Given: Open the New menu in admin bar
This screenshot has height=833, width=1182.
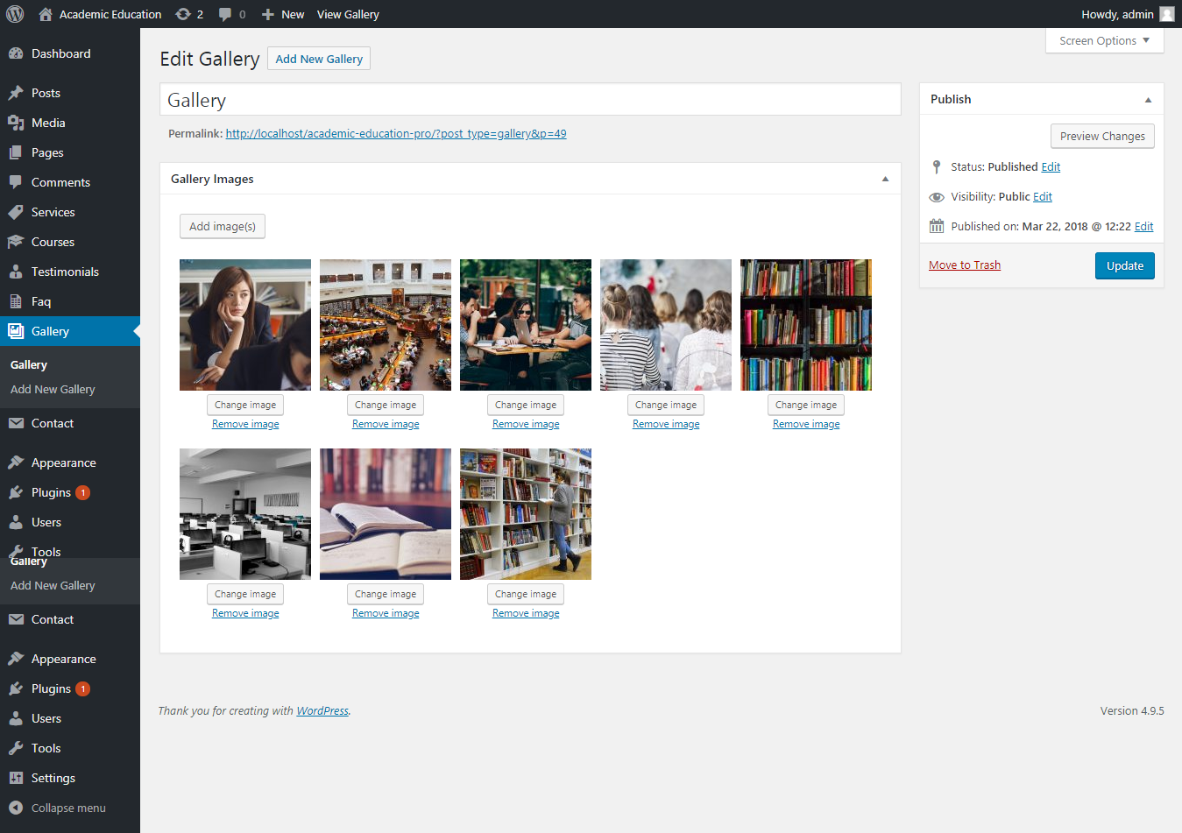Looking at the screenshot, I should [283, 14].
